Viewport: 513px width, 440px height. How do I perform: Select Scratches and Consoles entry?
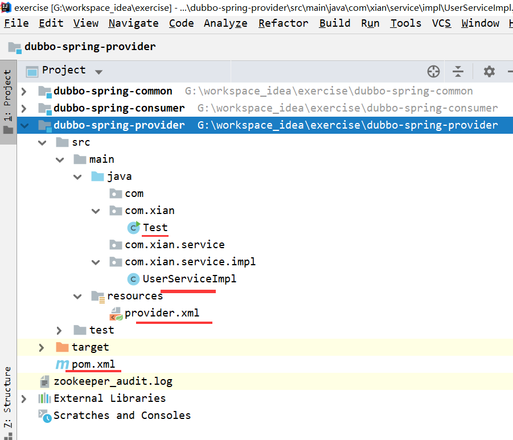point(265,415)
